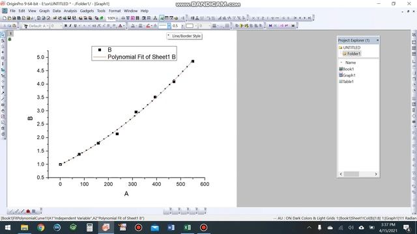Click the X axis tick label '600'
This screenshot has height=234, width=417.
205,184
